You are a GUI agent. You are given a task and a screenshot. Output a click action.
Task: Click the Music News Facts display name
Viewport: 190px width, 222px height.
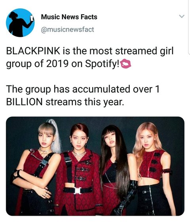[69, 17]
